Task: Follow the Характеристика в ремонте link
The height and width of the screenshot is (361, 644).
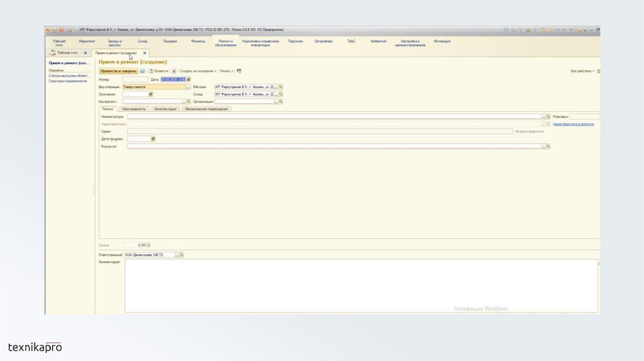Action: point(573,125)
